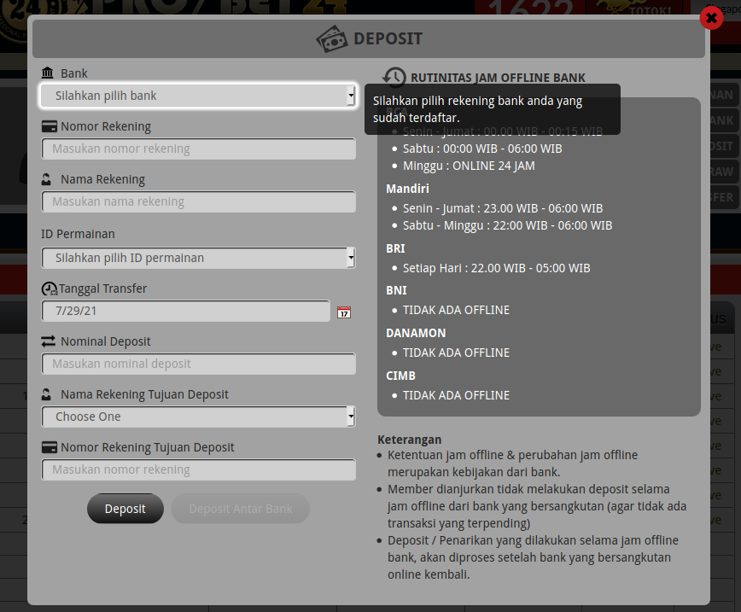
Task: Click the 'Masukan nominal deposit' input field
Action: pos(198,364)
